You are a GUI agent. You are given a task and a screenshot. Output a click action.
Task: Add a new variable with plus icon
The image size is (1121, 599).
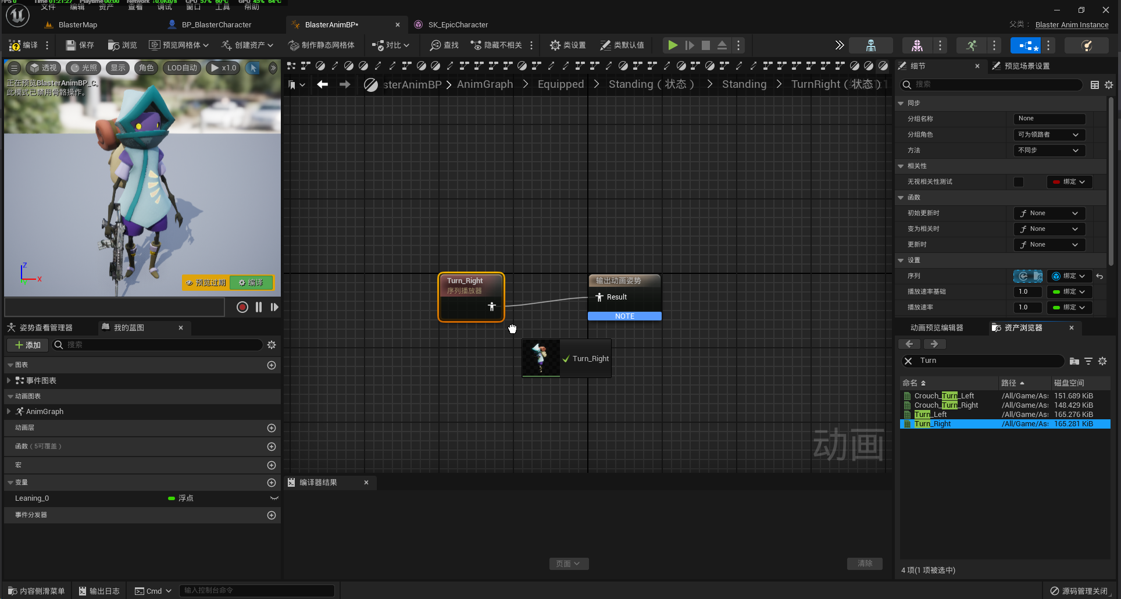(x=272, y=483)
